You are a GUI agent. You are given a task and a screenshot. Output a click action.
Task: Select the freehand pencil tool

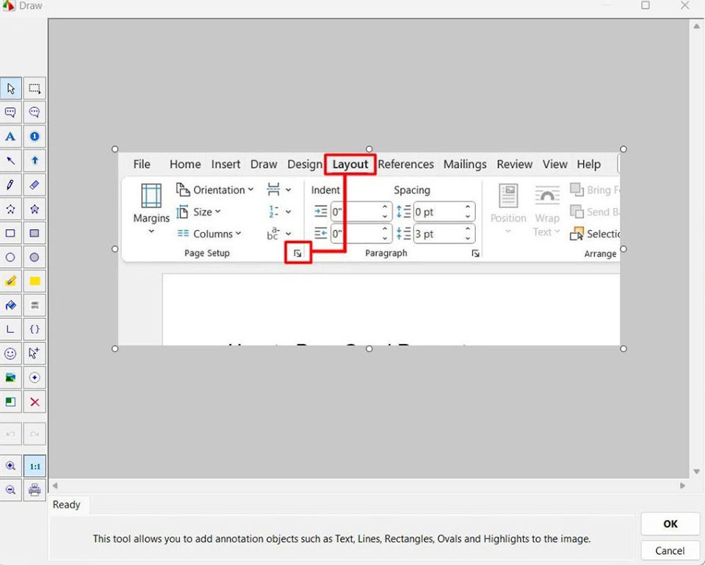[x=10, y=185]
